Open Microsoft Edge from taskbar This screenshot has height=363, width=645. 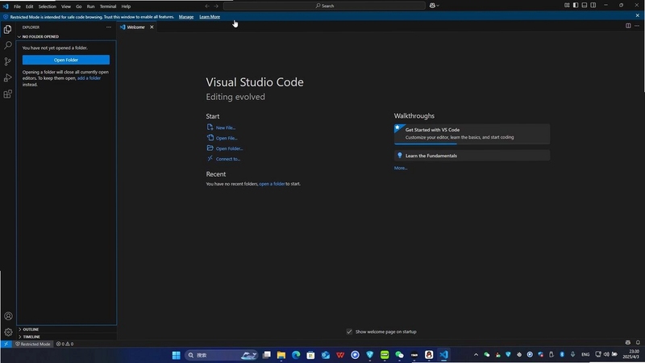click(296, 355)
